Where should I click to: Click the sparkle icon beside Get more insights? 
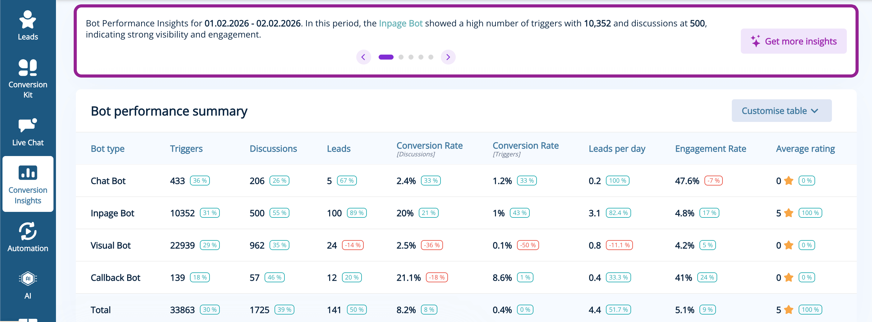coord(755,41)
